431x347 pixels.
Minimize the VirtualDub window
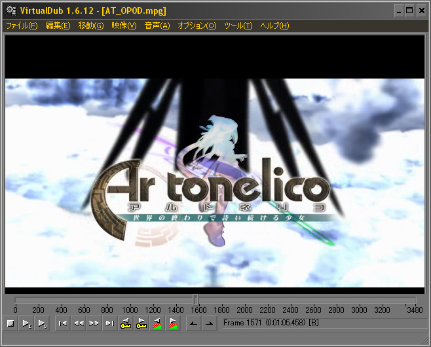[x=399, y=10]
